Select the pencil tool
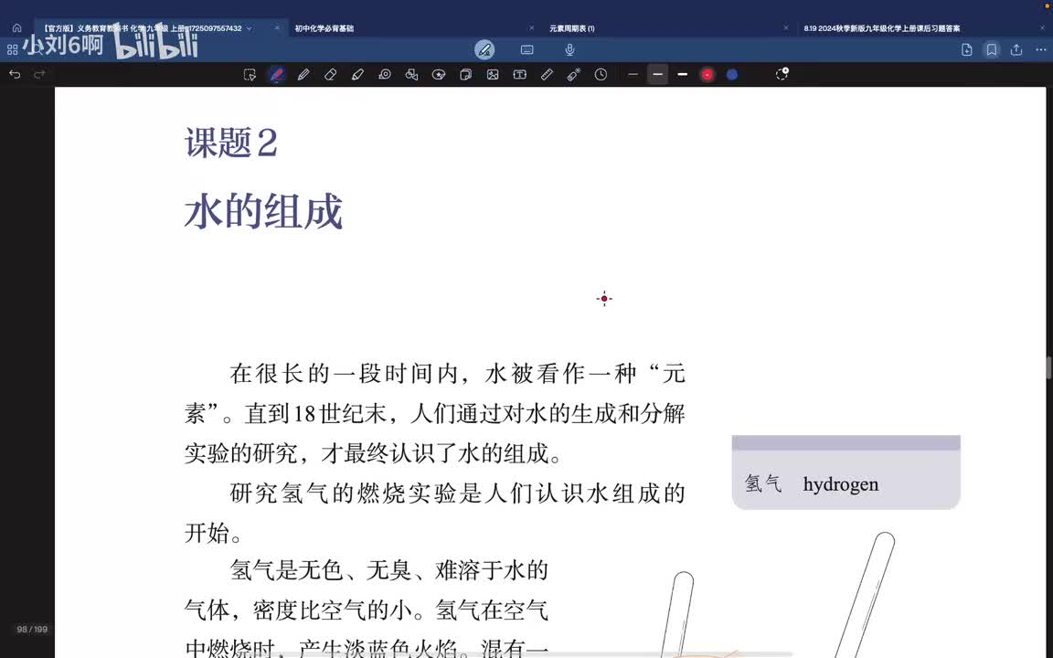 pos(303,75)
